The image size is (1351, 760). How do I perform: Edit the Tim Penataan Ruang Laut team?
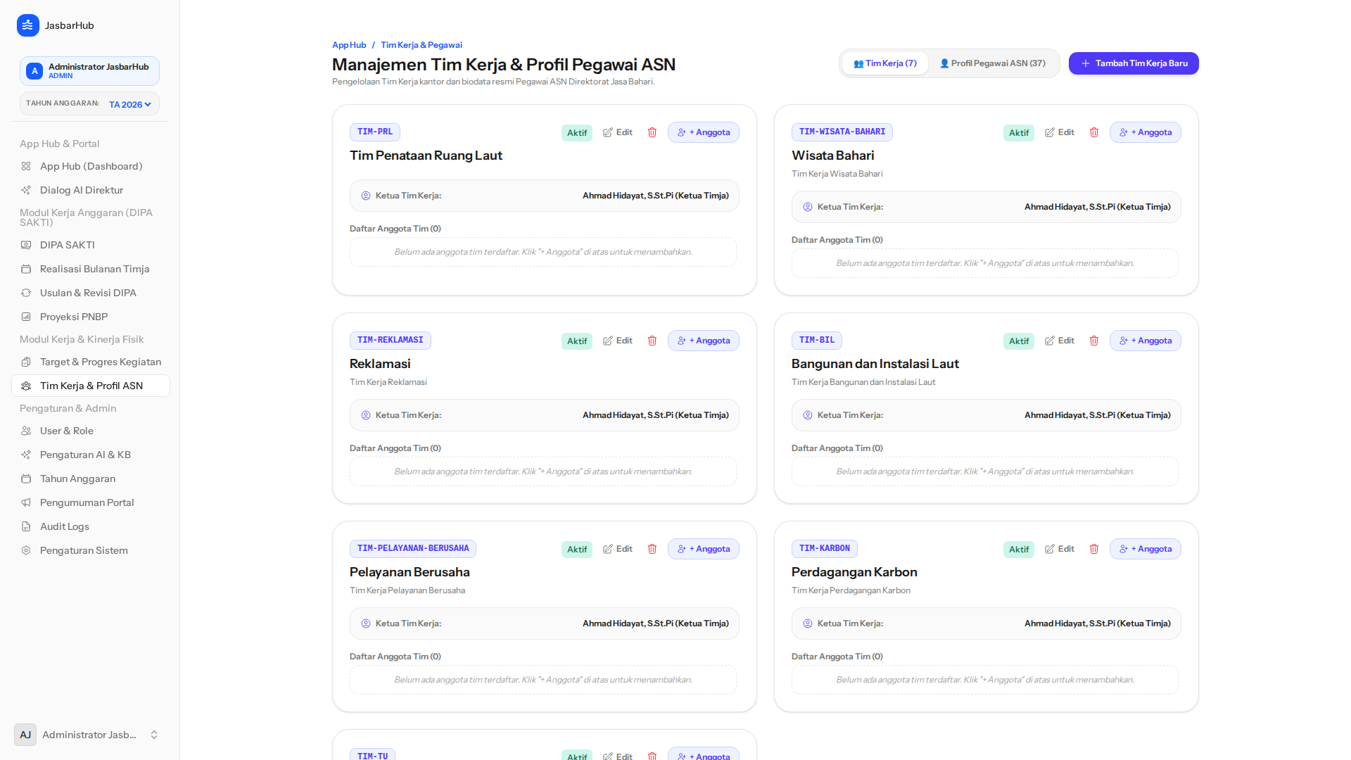(618, 132)
